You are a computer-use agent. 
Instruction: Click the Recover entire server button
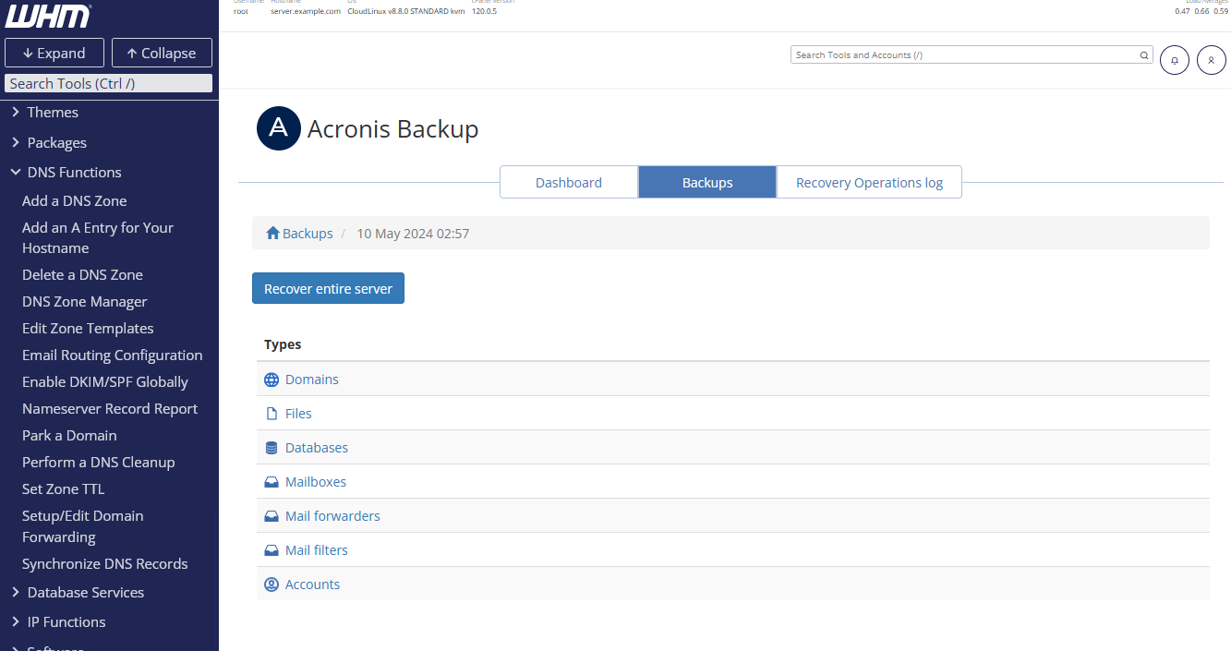click(328, 287)
